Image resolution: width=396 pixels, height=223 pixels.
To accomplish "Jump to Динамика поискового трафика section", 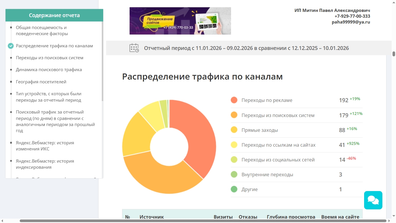I will (x=49, y=70).
